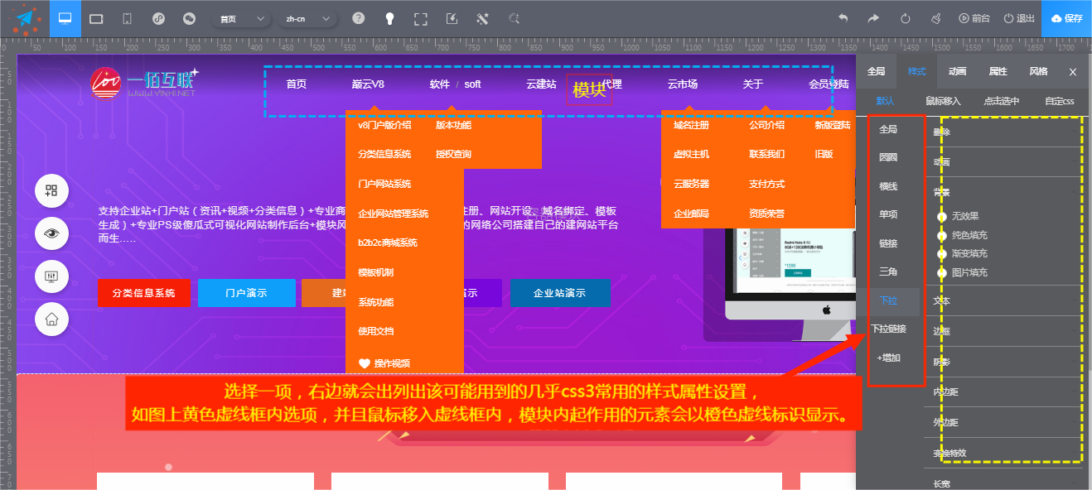Image resolution: width=1092 pixels, height=490 pixels.
Task: Select the 鼠标移入 state tab
Action: click(x=943, y=102)
